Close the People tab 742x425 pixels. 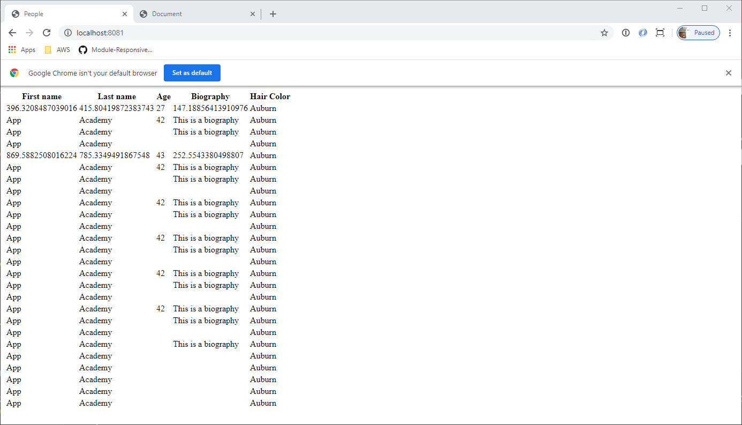pyautogui.click(x=125, y=14)
